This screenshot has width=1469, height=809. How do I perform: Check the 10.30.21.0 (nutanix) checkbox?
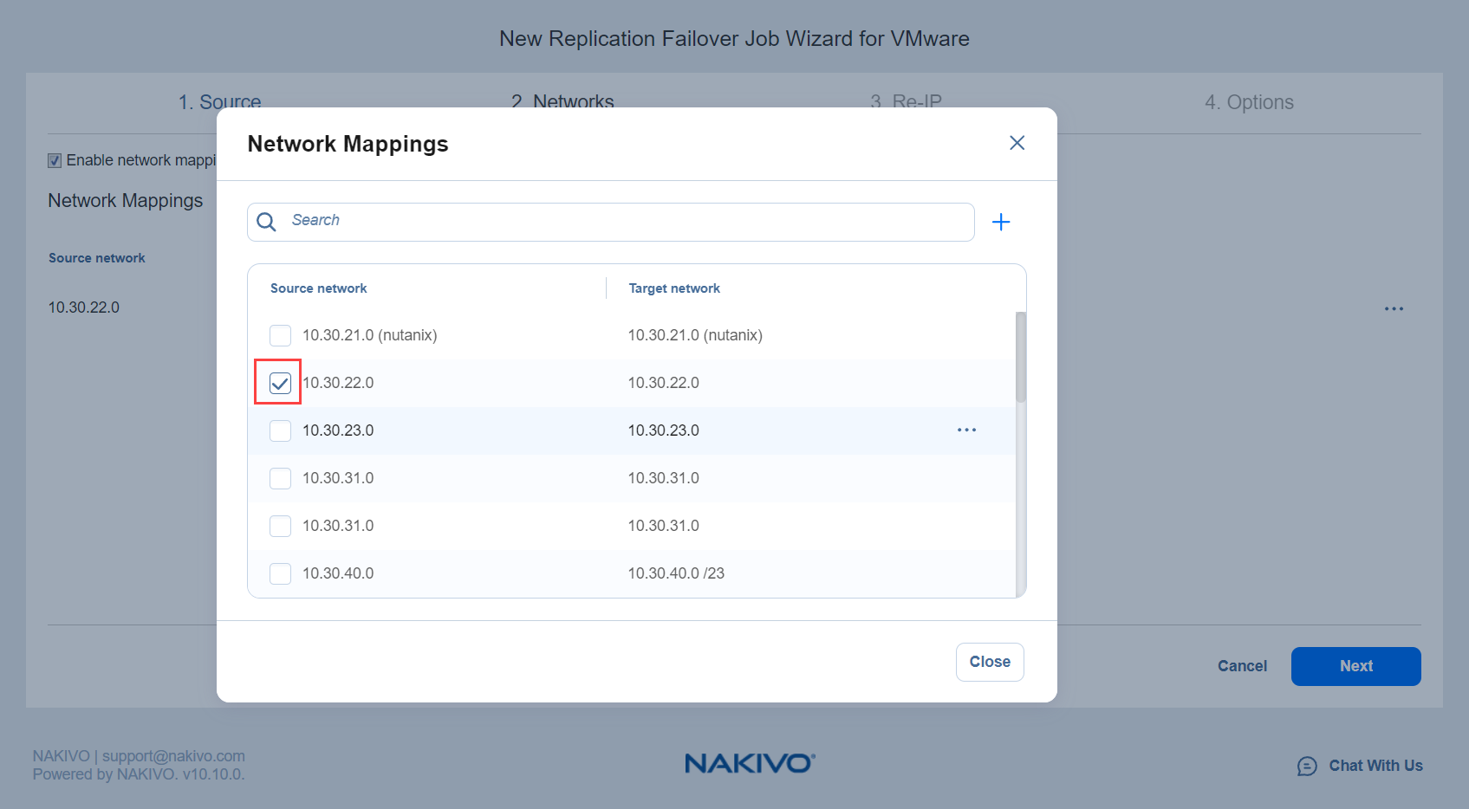(x=280, y=335)
